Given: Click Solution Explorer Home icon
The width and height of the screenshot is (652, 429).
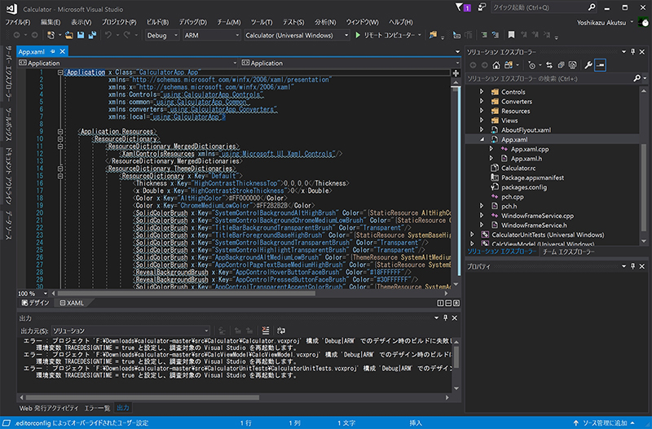Looking at the screenshot, I should pyautogui.click(x=496, y=65).
